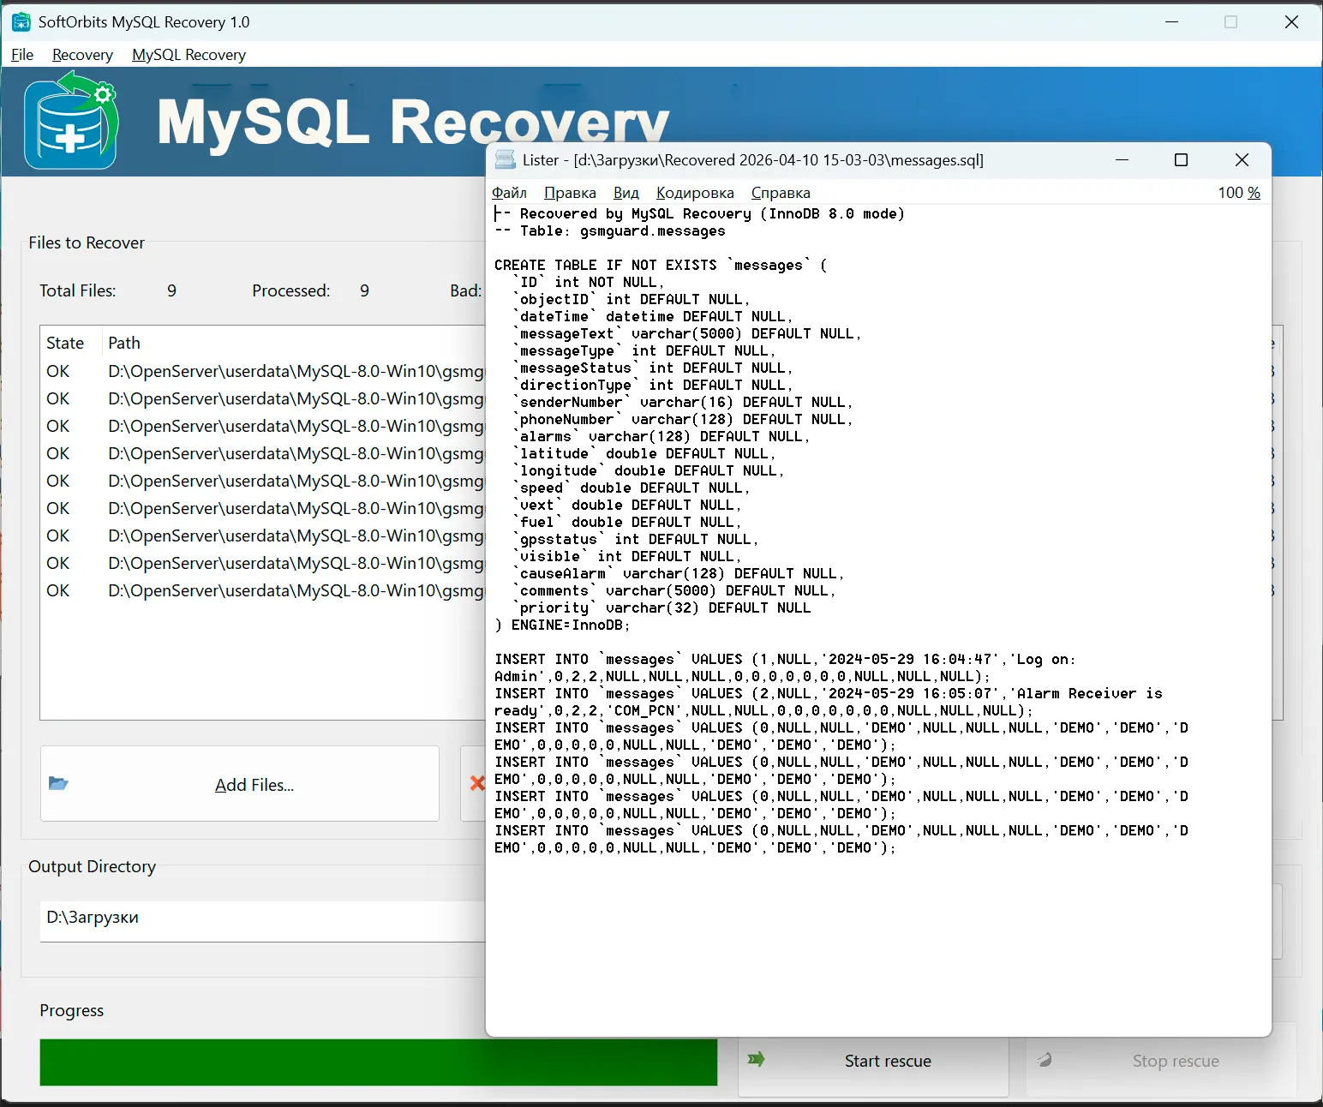Image resolution: width=1323 pixels, height=1107 pixels.
Task: Open the File menu
Action: (22, 55)
